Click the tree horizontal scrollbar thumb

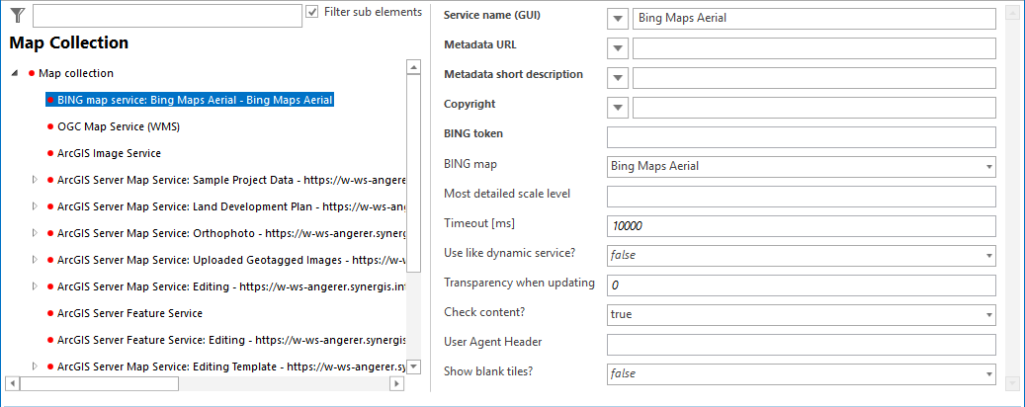pos(99,383)
